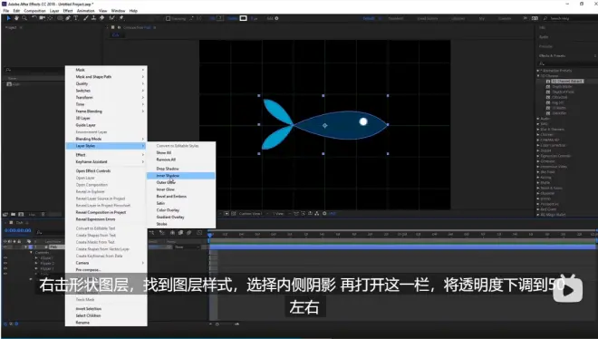The height and width of the screenshot is (339, 598).
Task: Select the Brush tool
Action: click(86, 18)
